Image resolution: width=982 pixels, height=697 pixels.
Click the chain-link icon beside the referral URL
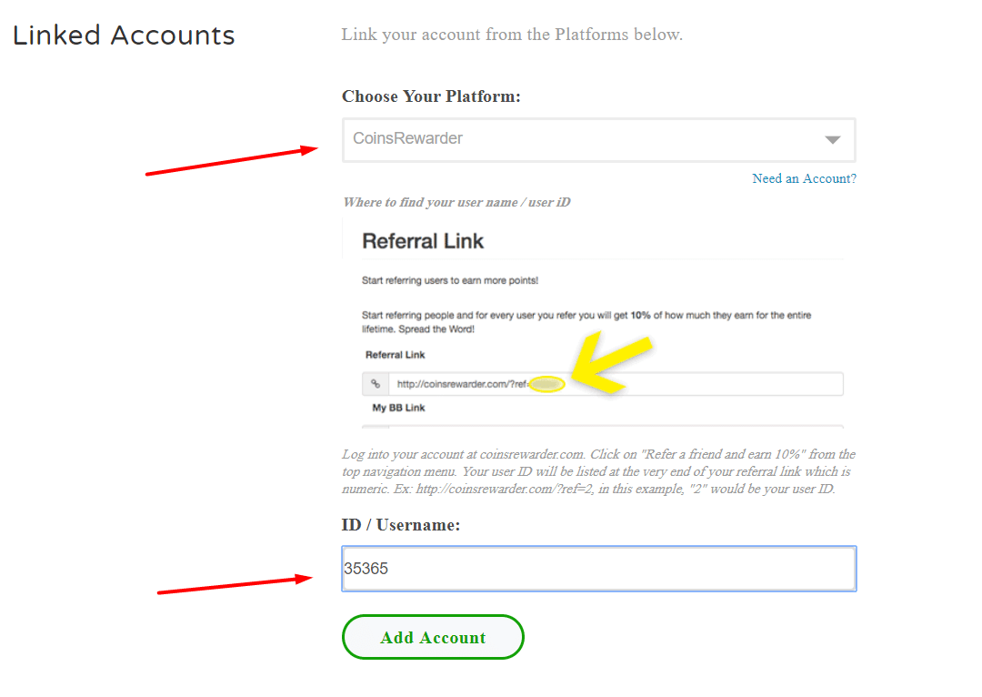coord(376,384)
